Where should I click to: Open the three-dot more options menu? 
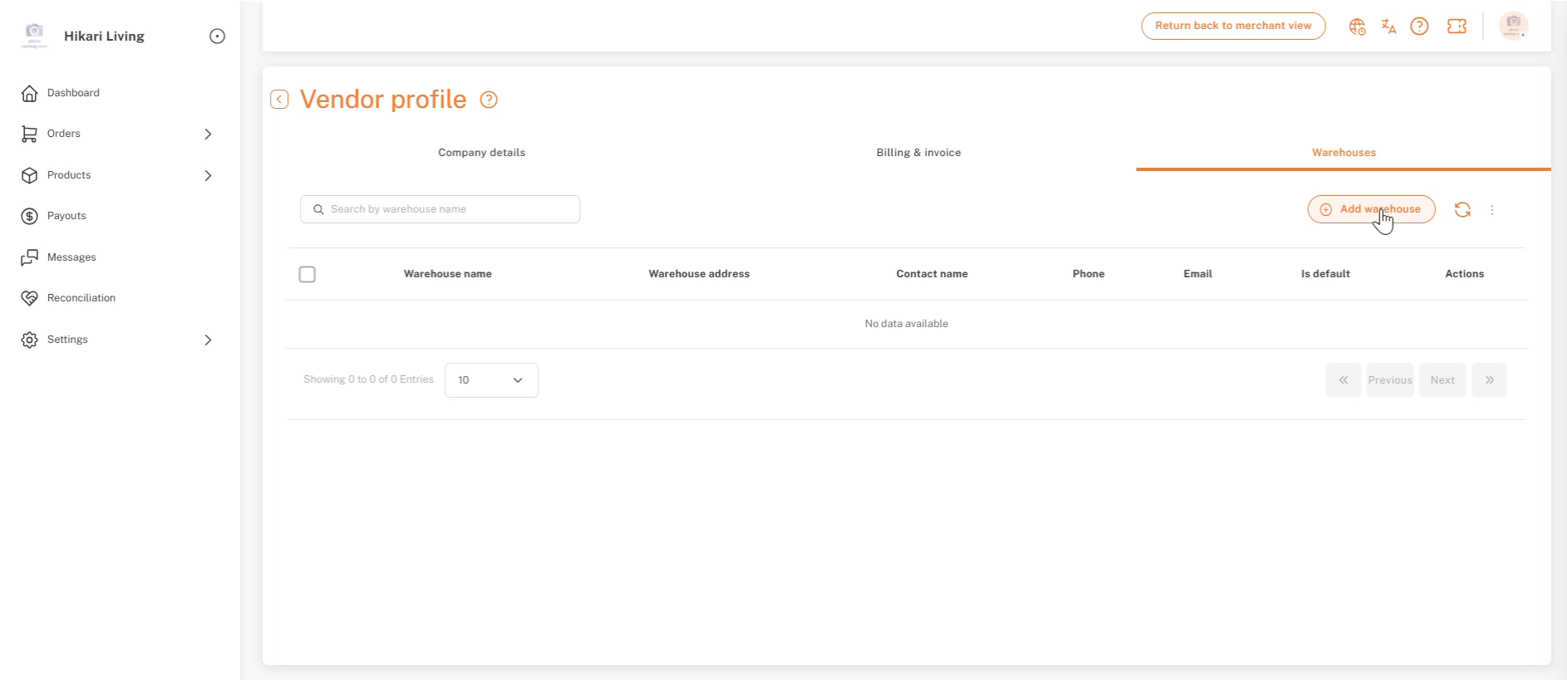pos(1492,210)
